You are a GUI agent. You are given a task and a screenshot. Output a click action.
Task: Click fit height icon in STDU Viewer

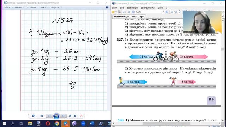180,12
